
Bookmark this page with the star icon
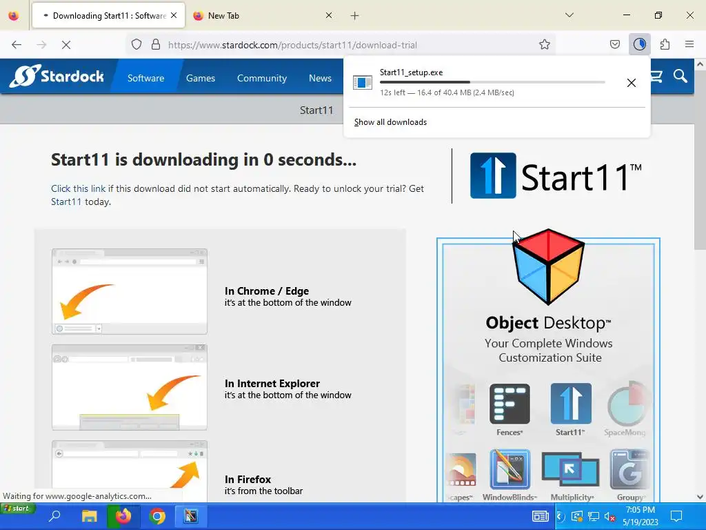click(545, 45)
